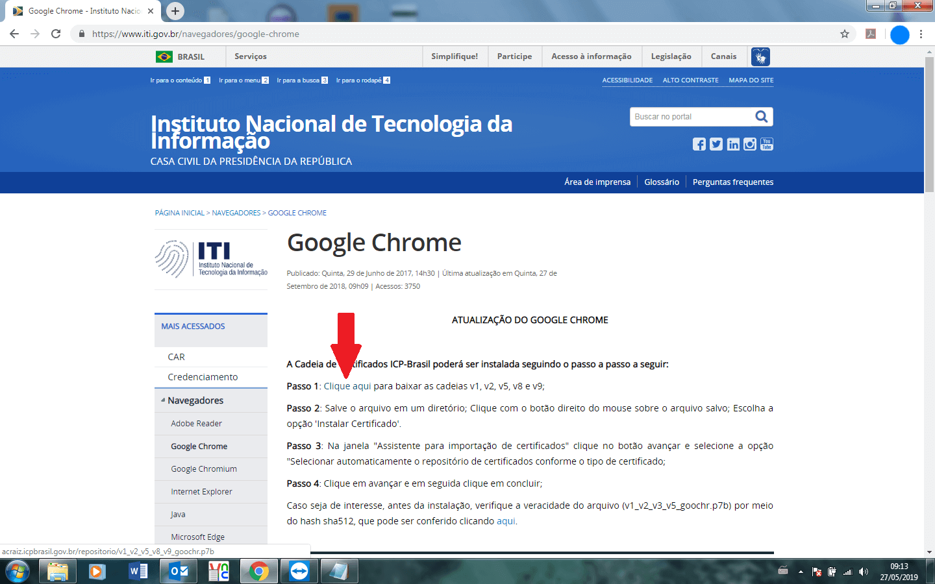Show hidden tray icons arrow
Screen dimensions: 935x584
click(x=801, y=572)
